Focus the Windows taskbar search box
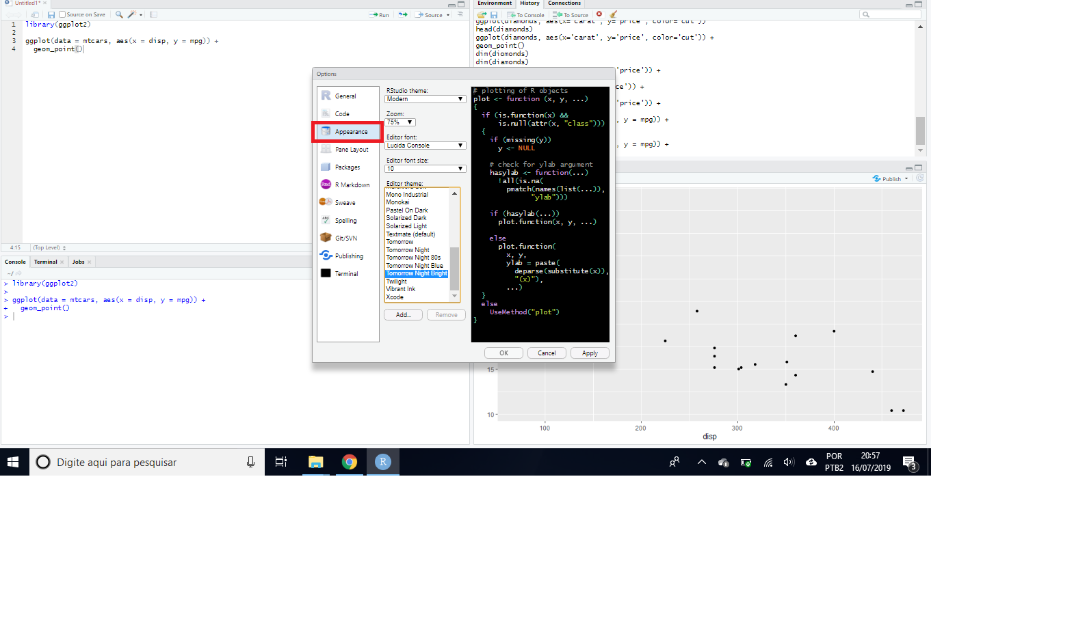Image resolution: width=1074 pixels, height=630 pixels. (147, 463)
